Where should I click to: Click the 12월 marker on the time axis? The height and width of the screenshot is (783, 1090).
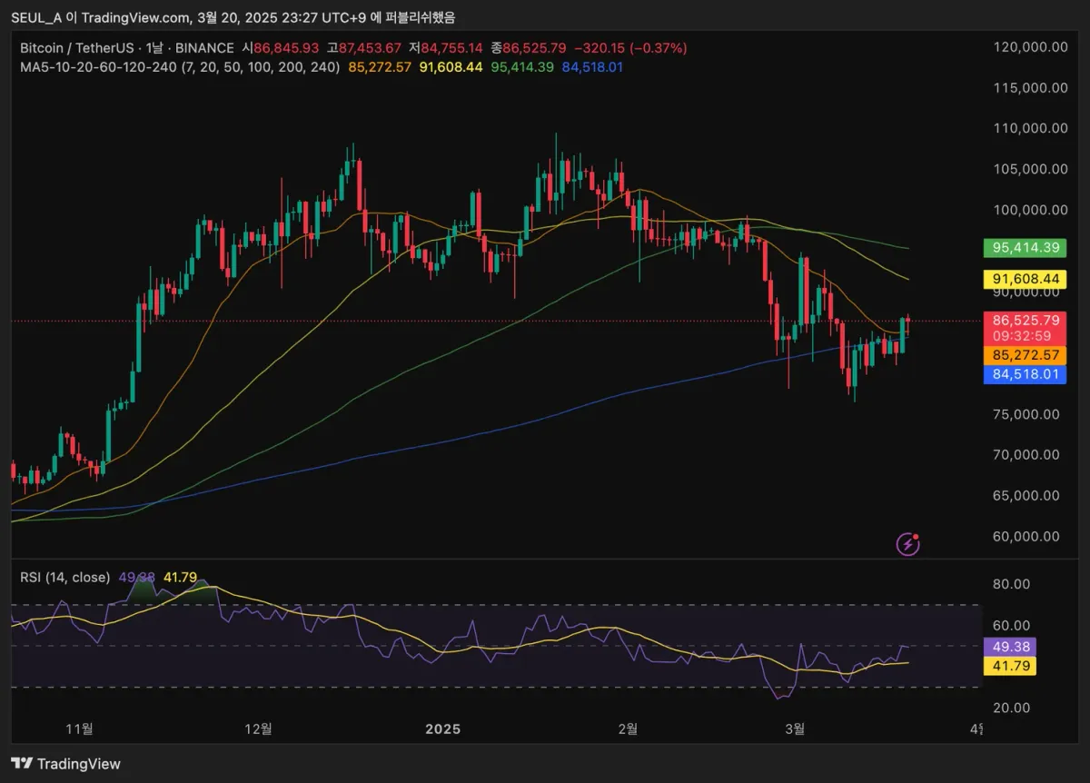259,728
